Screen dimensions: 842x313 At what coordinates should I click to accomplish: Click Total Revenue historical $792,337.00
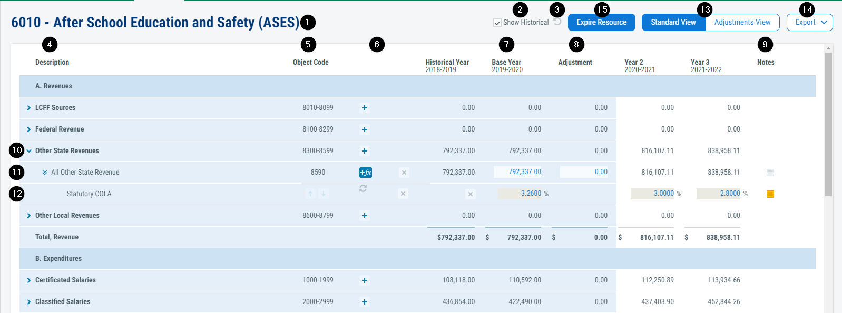[456, 238]
